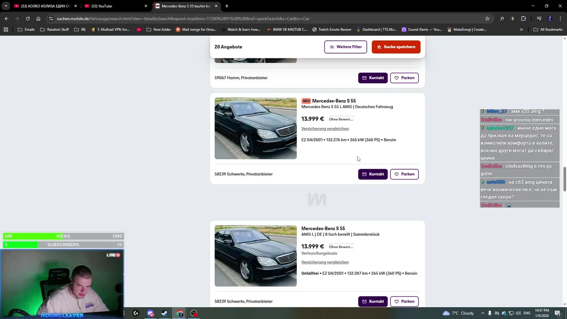The height and width of the screenshot is (319, 567).
Task: Expand hidden bookmarks with chevron
Action: click(x=521, y=30)
